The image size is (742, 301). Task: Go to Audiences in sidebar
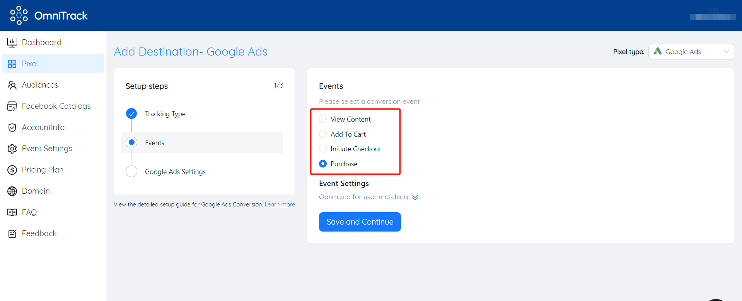pos(53,85)
